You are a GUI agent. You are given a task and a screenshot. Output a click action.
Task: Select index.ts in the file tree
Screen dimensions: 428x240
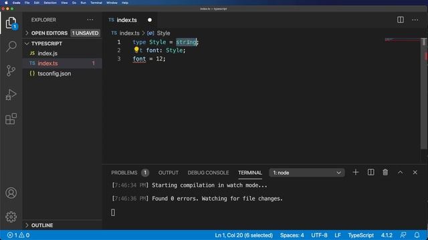click(x=62, y=63)
